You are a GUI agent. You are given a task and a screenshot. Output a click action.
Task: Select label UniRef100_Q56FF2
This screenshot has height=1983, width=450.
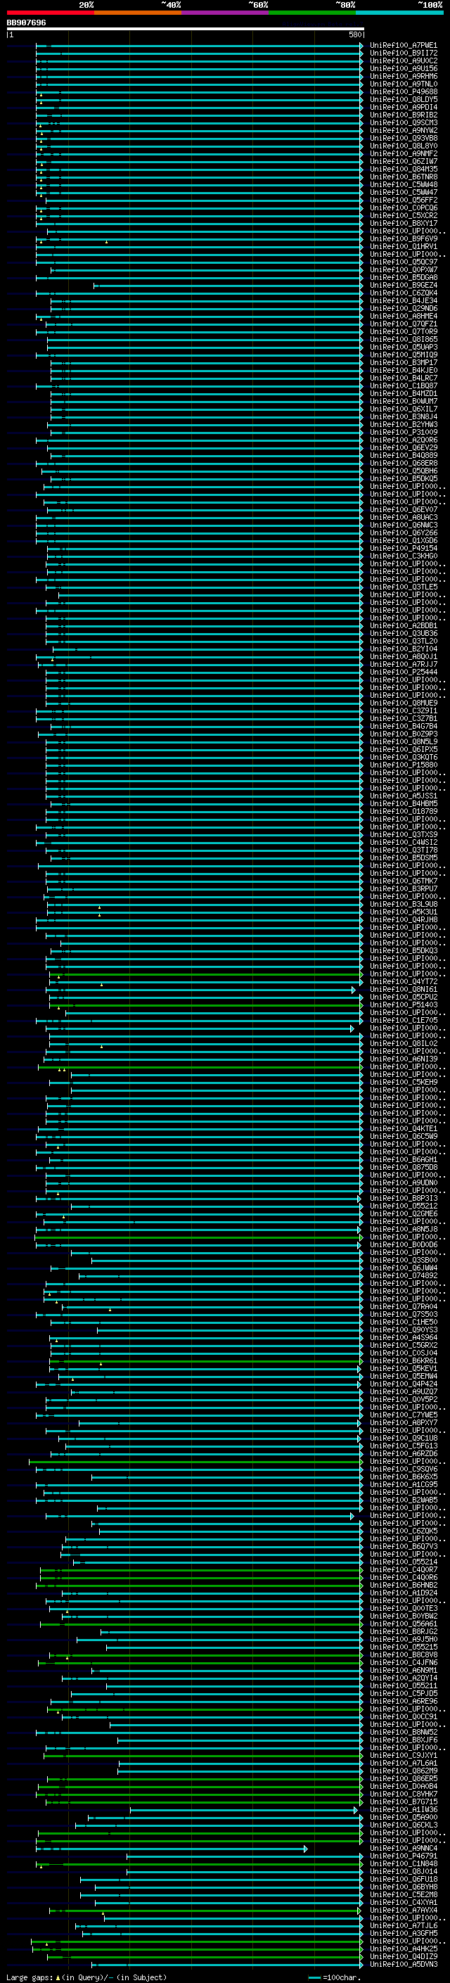[403, 200]
